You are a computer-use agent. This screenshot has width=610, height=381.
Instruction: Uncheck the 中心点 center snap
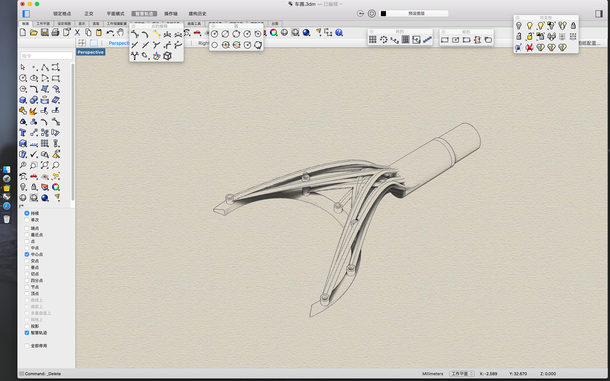[x=27, y=254]
